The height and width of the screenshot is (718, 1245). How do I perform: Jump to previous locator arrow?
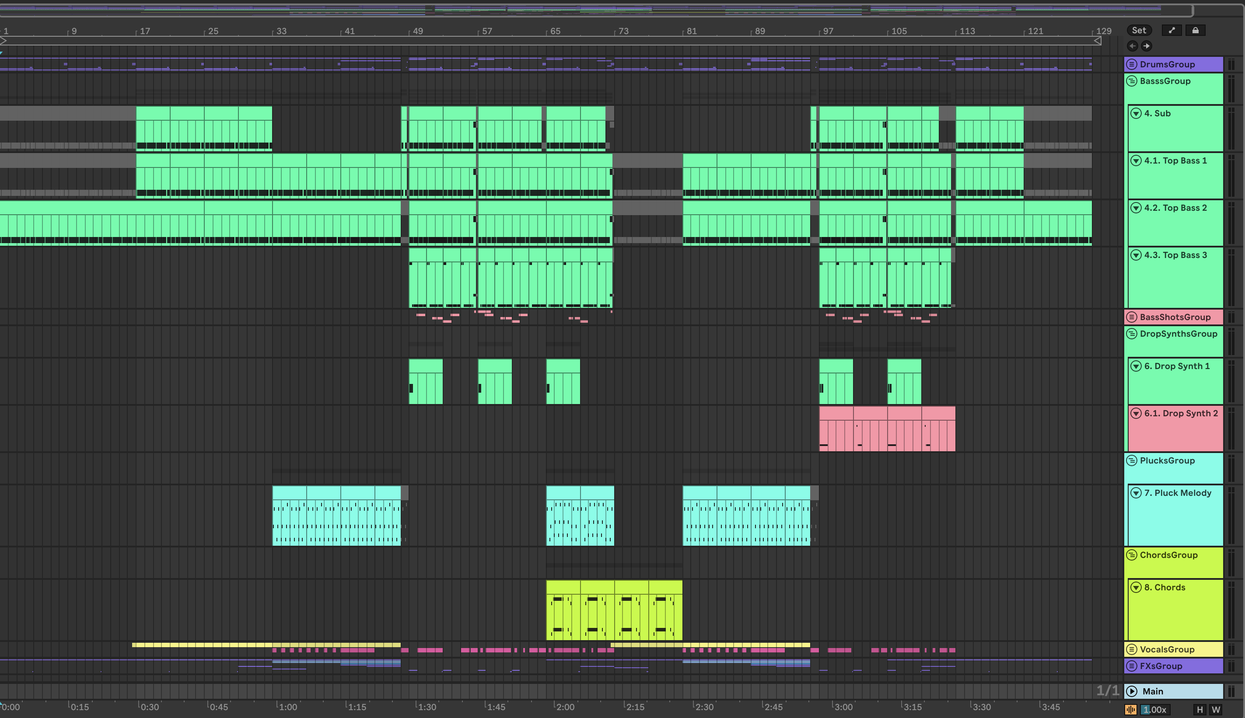pos(1133,46)
